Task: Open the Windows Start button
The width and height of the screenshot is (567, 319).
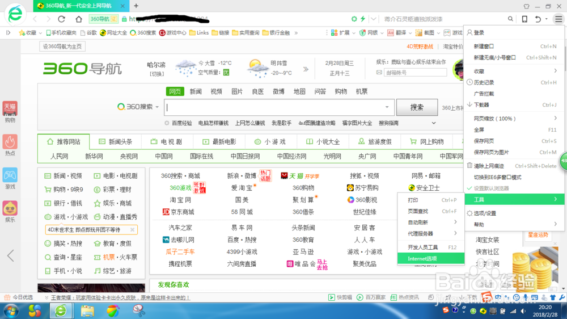Action: (x=11, y=311)
